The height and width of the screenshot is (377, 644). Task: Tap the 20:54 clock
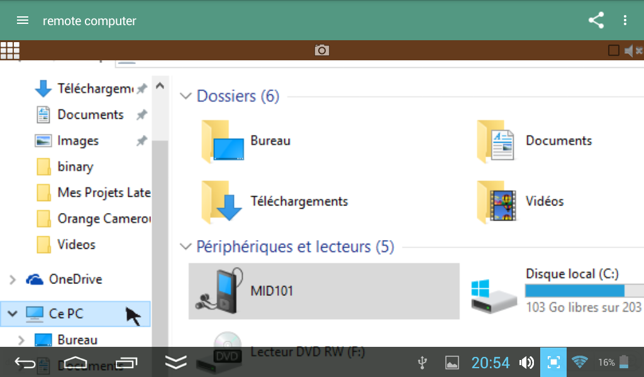point(491,363)
